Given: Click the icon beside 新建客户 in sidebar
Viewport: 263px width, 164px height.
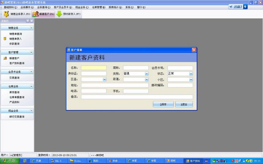Looking at the screenshot, I should pos(5,58).
